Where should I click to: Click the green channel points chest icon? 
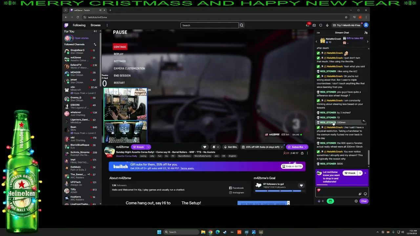(330, 201)
